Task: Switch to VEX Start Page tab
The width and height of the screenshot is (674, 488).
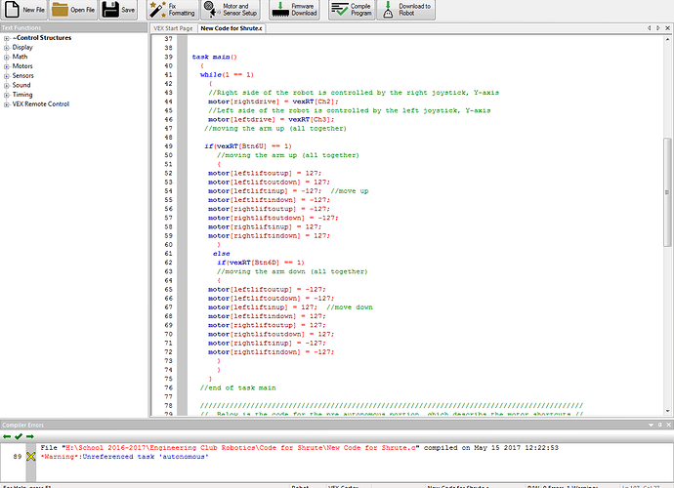Action: [173, 28]
